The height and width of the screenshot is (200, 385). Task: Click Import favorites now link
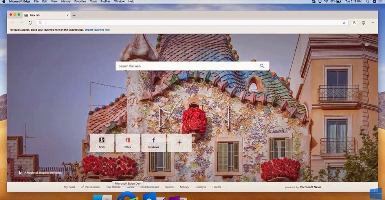pos(97,30)
